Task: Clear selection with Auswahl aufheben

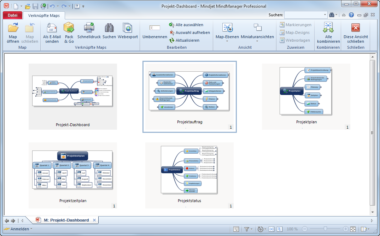Action: coord(189,33)
